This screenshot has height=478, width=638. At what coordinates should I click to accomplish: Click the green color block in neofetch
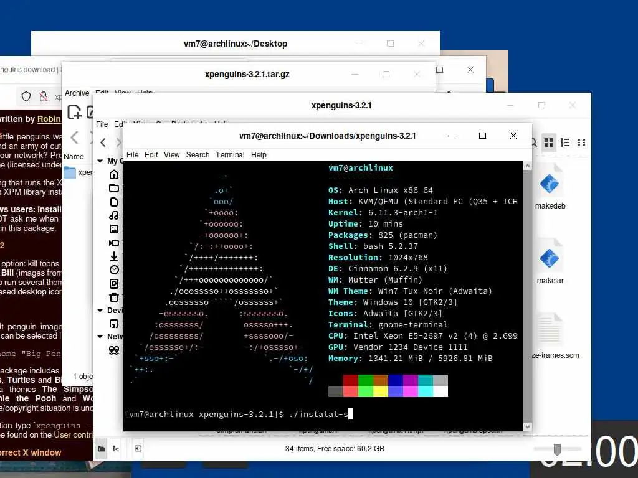(x=365, y=380)
